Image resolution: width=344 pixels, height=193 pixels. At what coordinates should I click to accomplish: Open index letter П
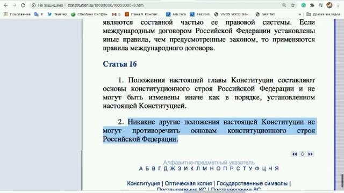(225, 168)
